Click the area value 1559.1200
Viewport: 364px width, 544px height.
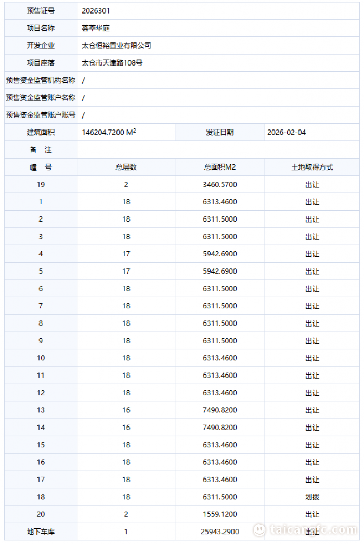pos(220,514)
